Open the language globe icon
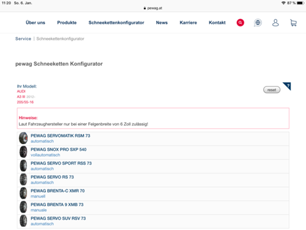Viewport: 306px width, 230px height. coord(258,23)
